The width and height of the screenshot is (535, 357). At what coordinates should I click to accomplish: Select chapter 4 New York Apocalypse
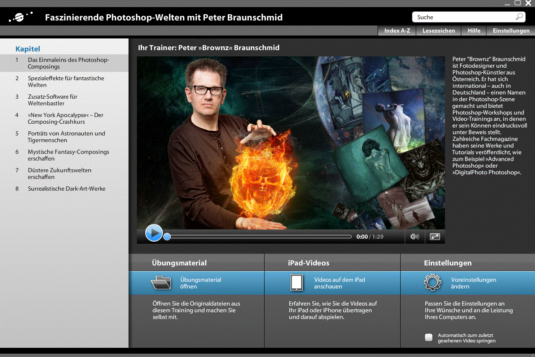click(x=64, y=118)
